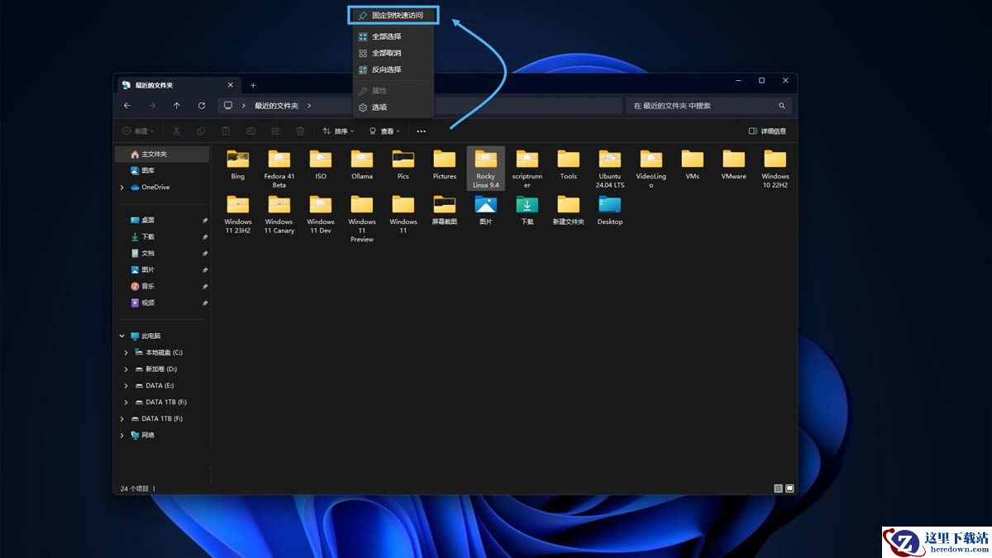
Task: Open a new tab with plus button
Action: coord(253,85)
